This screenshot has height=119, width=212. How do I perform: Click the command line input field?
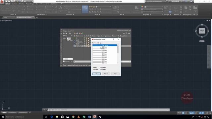(109, 110)
